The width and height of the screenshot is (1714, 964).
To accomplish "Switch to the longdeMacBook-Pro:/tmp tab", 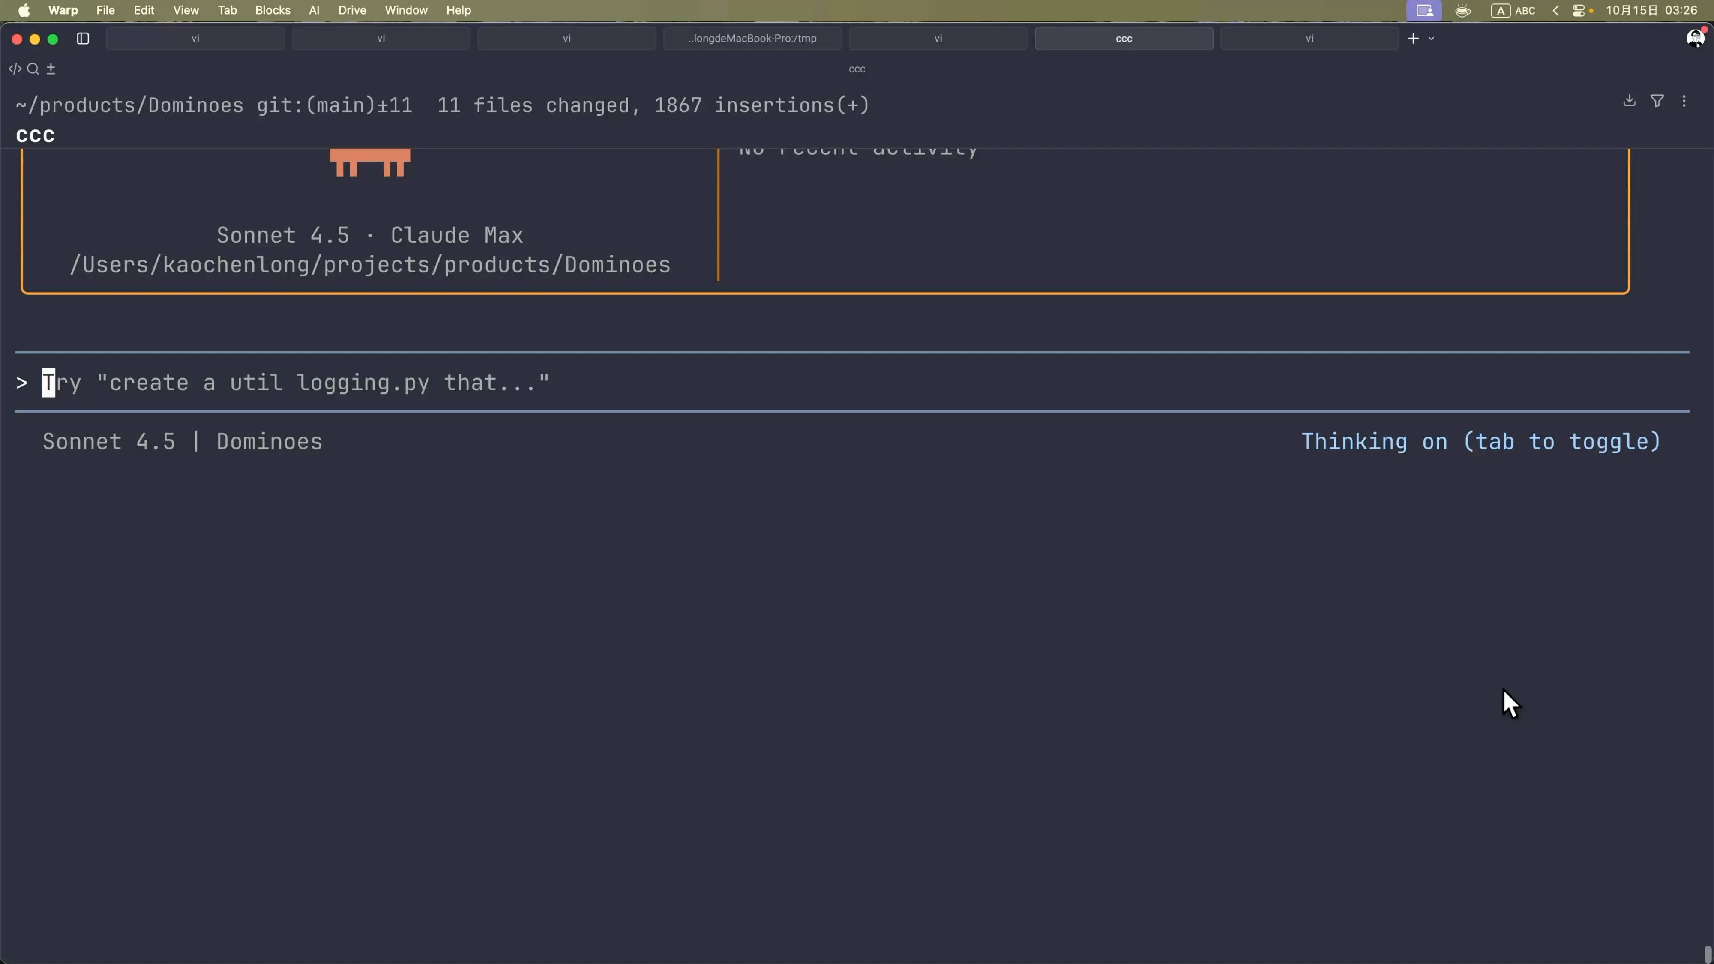I will click(752, 39).
